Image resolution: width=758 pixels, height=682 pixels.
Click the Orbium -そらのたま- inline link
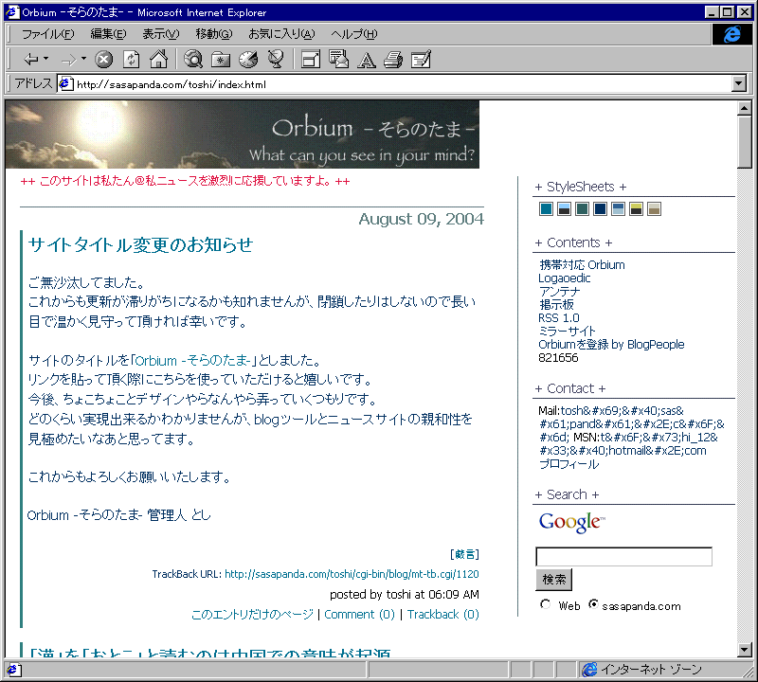click(x=193, y=361)
